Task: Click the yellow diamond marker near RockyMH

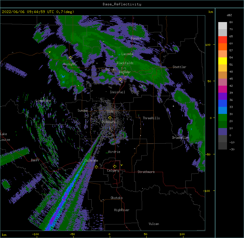Action: (x=70, y=58)
